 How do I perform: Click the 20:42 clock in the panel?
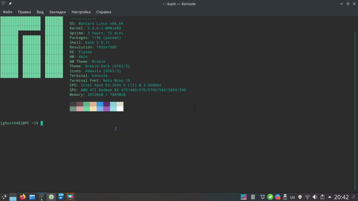(x=341, y=197)
